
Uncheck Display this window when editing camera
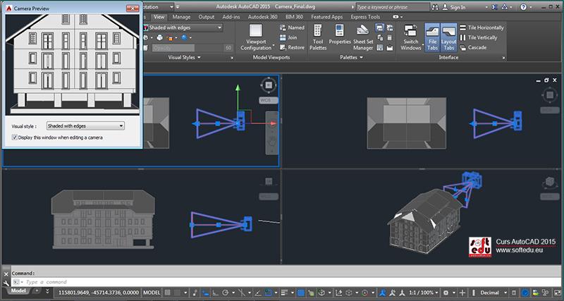(x=14, y=137)
